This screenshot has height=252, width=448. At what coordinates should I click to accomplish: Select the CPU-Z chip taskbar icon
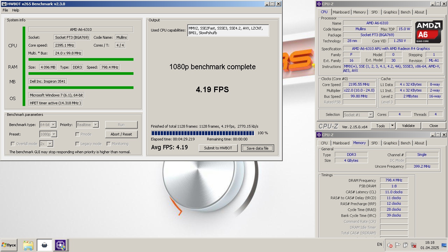60,245
